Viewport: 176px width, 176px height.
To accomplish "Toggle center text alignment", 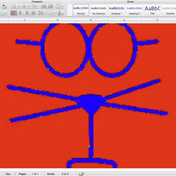I will coord(20,13).
